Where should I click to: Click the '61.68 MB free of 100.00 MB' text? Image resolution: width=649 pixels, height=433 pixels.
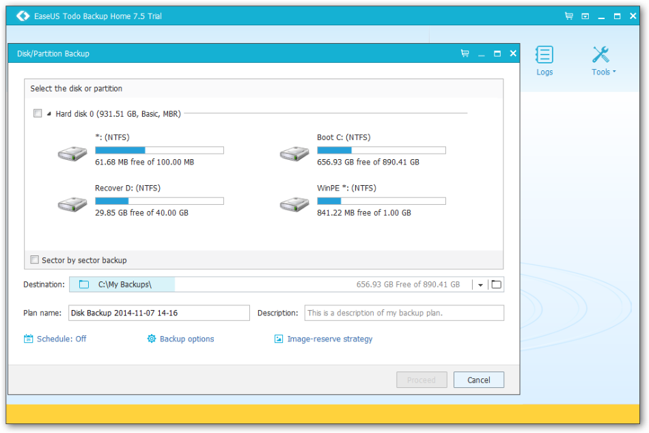[144, 162]
